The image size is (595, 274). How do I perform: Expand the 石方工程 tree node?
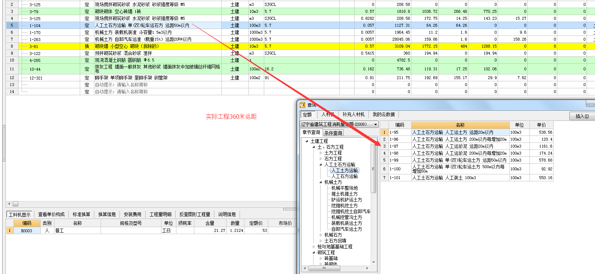(x=321, y=159)
